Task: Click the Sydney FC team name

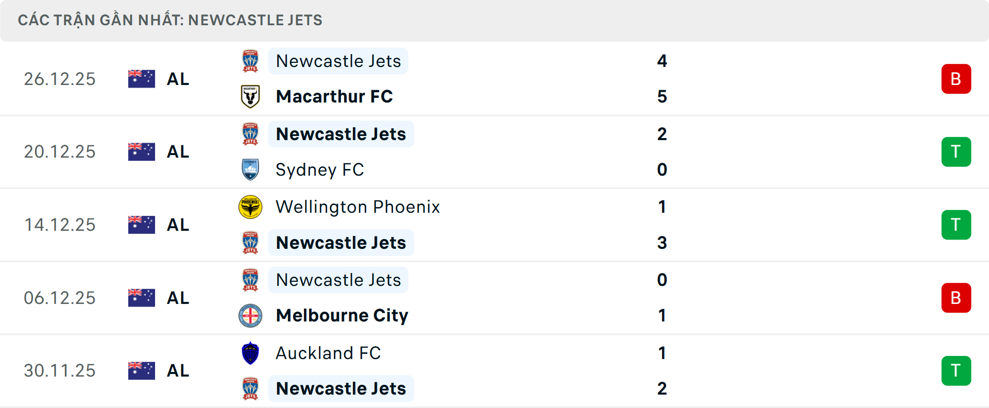Action: [320, 169]
